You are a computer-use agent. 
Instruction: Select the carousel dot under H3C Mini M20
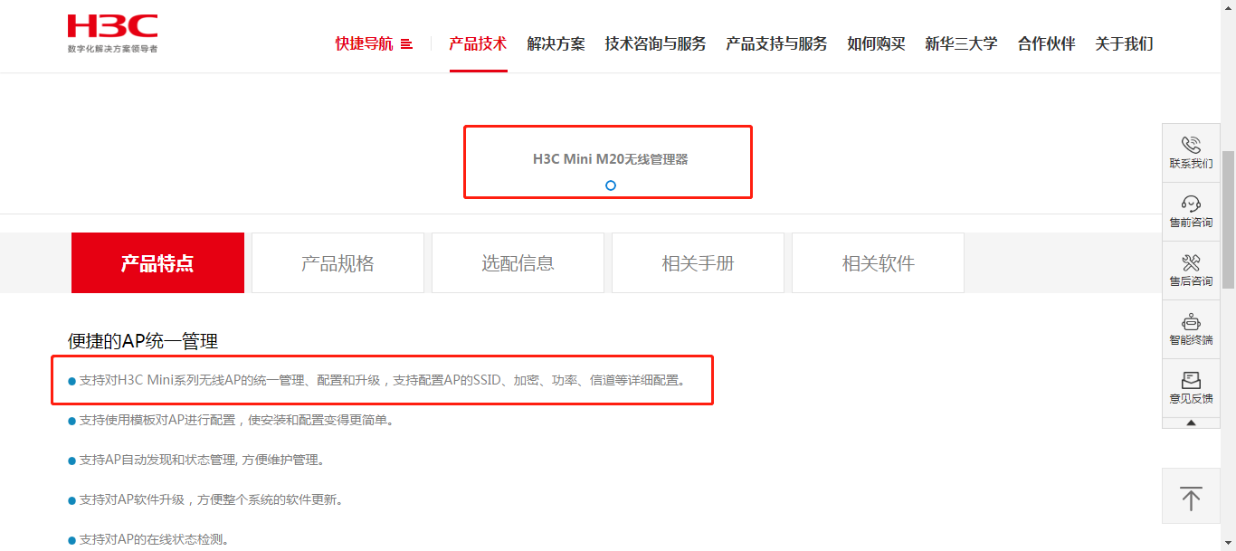point(611,185)
